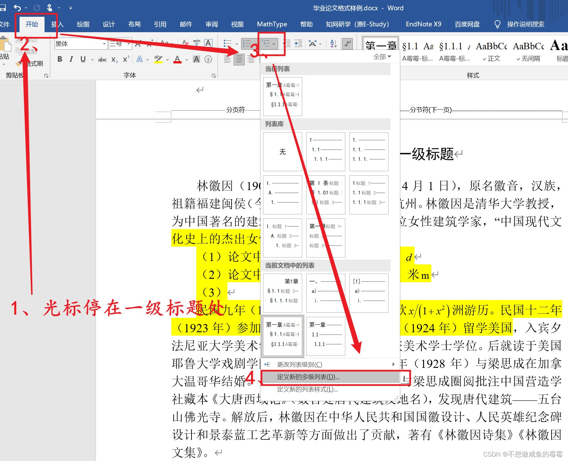Viewport: 568px width, 461px height.
Task: Open font size dropdown (三号)
Action: [128, 44]
